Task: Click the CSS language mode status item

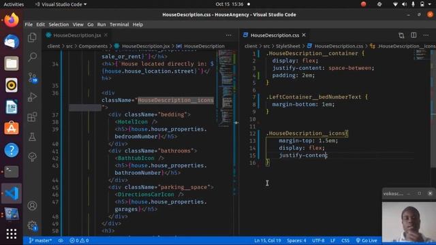Action: (x=345, y=240)
